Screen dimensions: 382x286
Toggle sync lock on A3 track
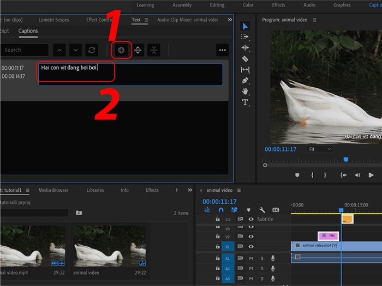[240, 278]
